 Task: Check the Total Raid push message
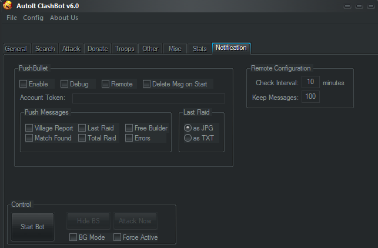(82, 138)
